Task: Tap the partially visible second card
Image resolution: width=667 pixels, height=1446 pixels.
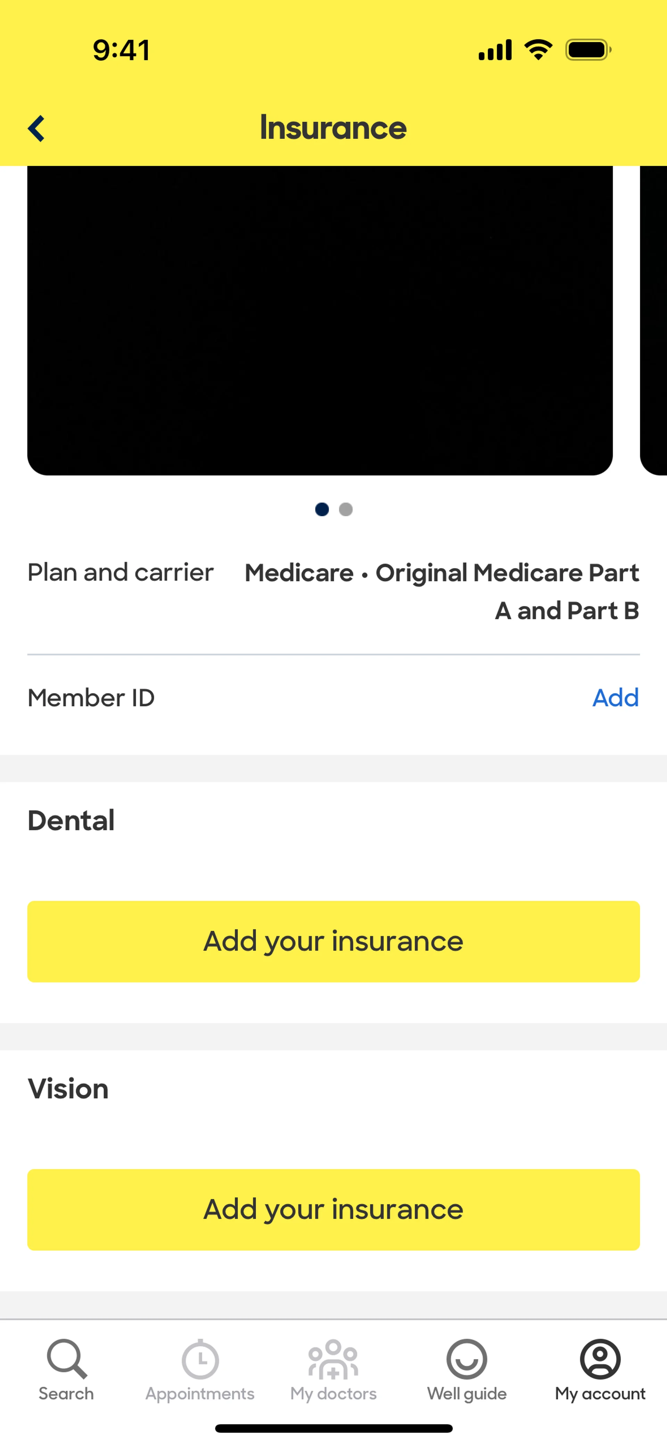Action: click(654, 320)
